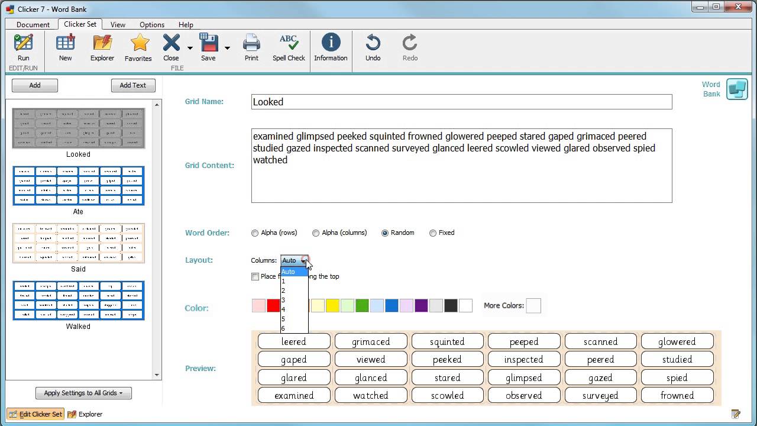
Task: Open the More Colors swatch
Action: pyautogui.click(x=533, y=306)
